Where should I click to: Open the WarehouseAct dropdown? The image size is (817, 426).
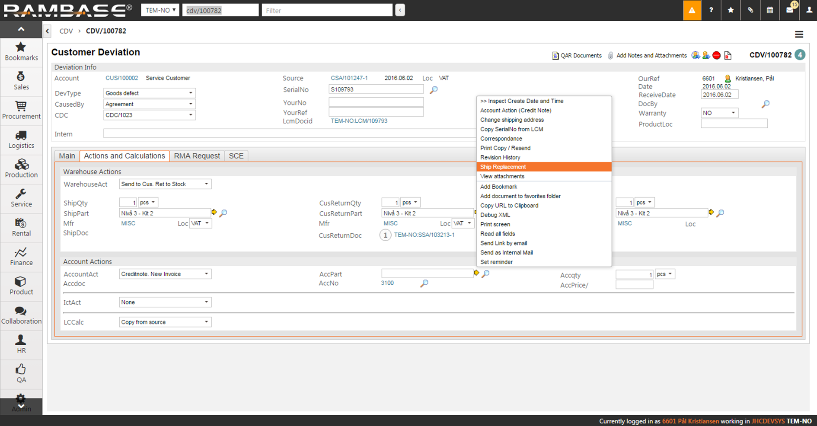point(165,184)
